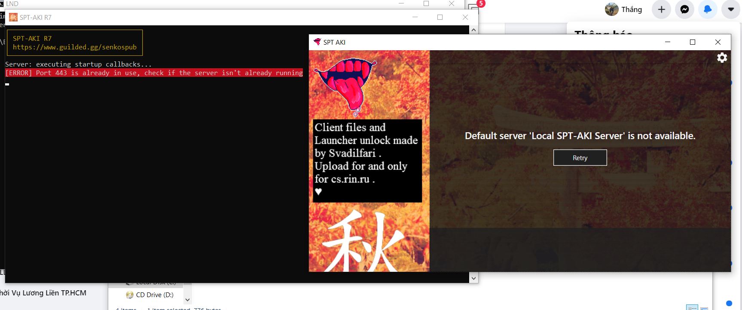
Task: Open Facebook account dropdown arrow
Action: tap(730, 9)
